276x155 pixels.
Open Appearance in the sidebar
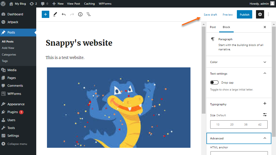pyautogui.click(x=18, y=104)
